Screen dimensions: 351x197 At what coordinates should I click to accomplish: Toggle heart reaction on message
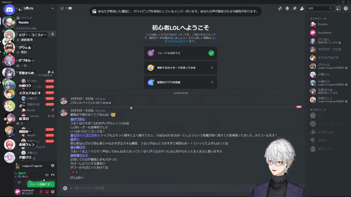coord(74,172)
